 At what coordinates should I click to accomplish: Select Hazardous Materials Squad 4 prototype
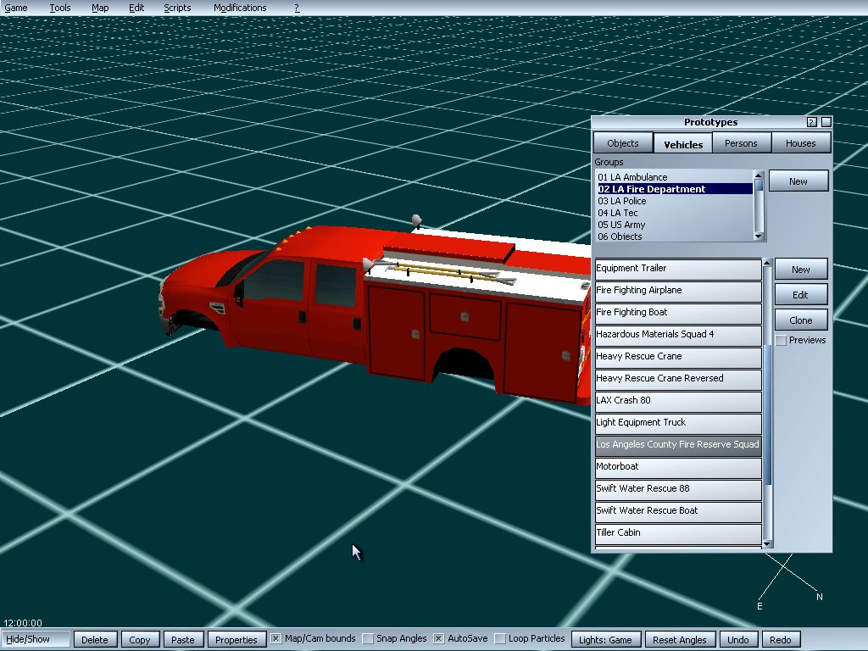[x=678, y=336]
